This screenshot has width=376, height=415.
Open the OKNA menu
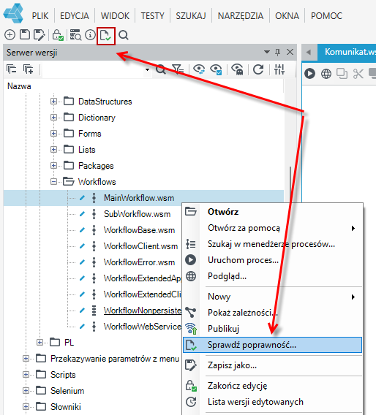coord(287,16)
